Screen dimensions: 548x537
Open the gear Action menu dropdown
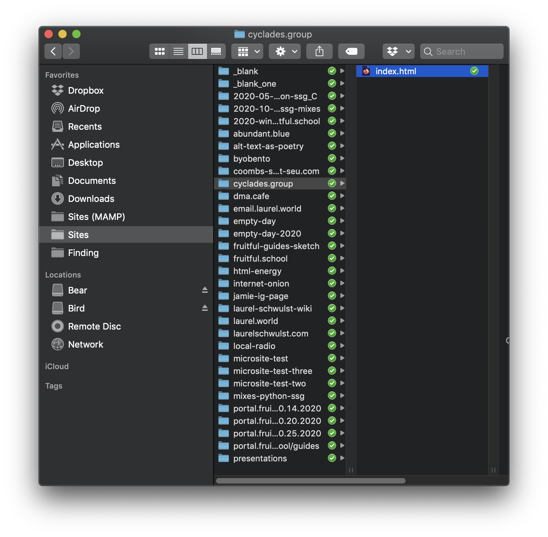click(x=284, y=51)
